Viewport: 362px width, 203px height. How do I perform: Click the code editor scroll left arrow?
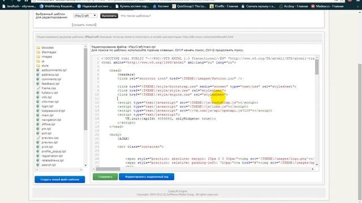(94, 169)
